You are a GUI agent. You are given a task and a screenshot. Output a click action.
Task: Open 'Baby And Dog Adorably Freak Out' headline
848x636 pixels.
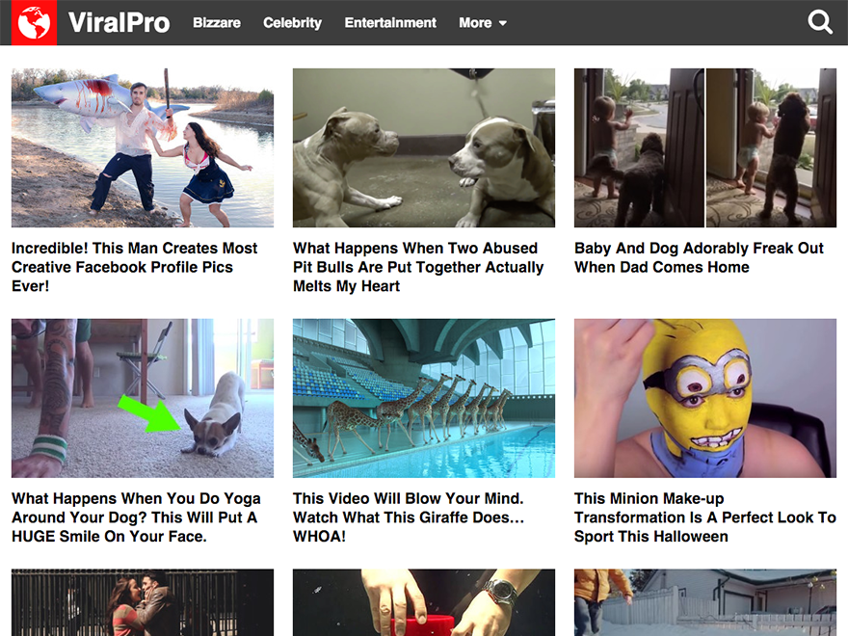pos(699,257)
